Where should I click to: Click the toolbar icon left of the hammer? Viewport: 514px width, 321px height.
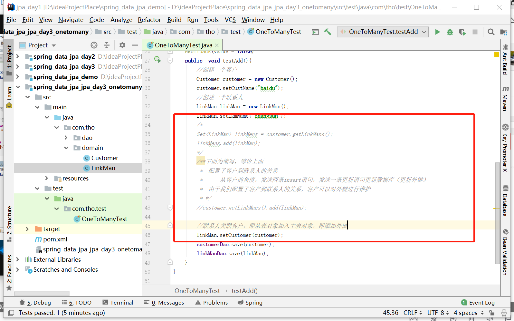coord(315,32)
